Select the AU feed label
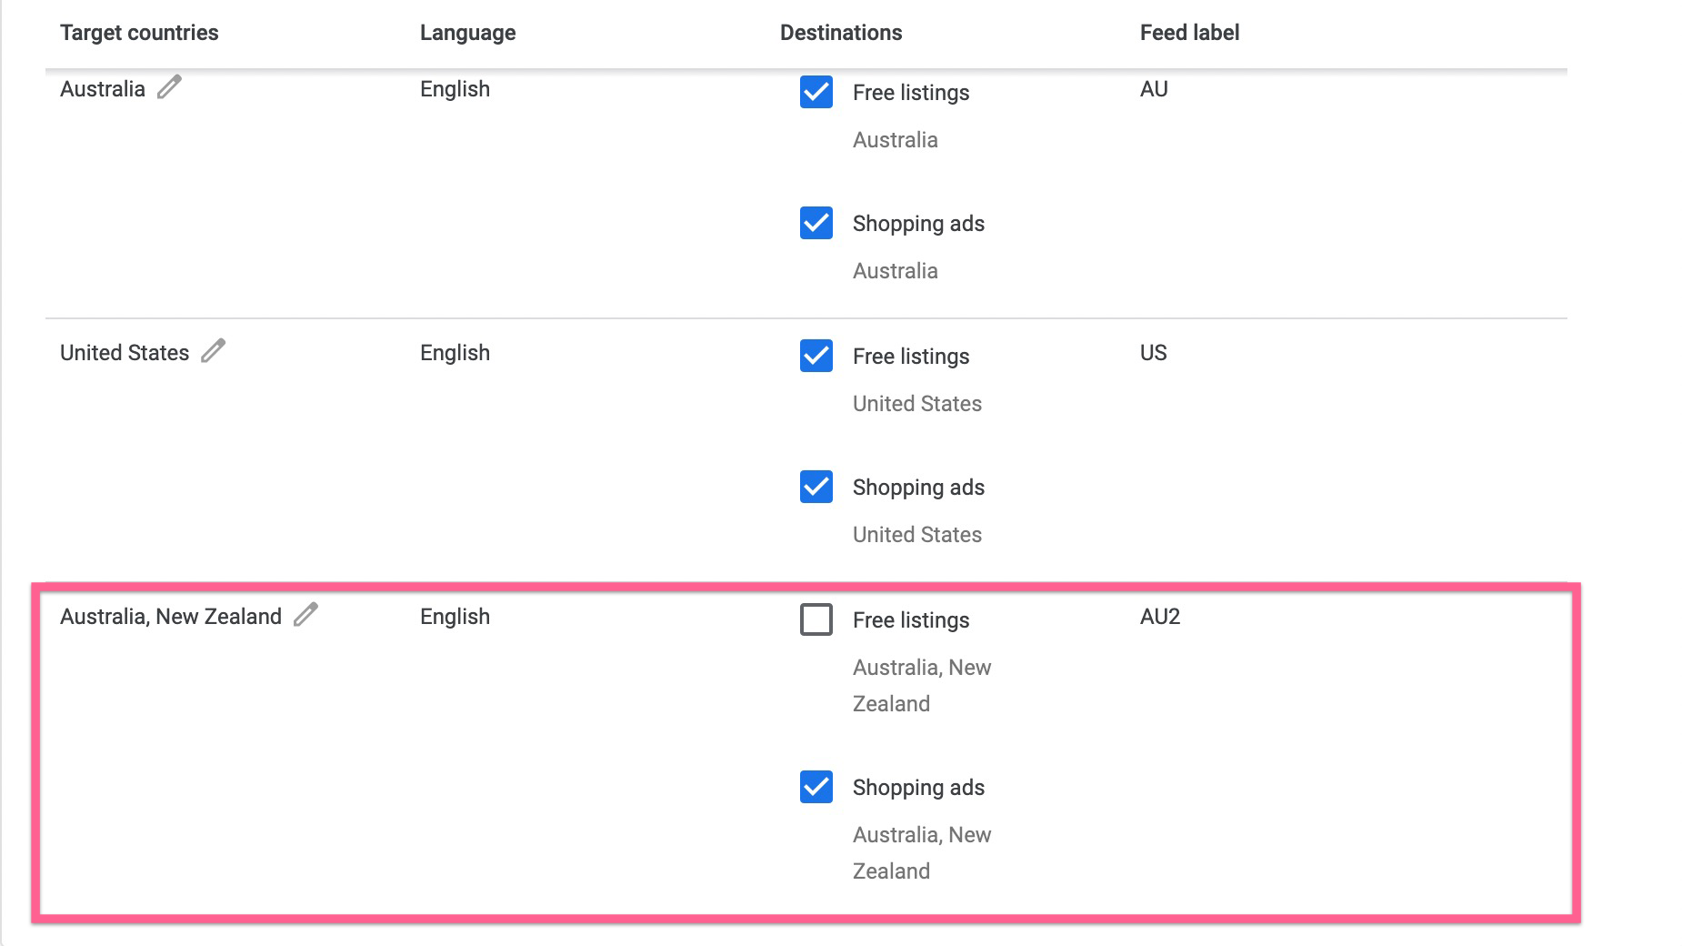1682x946 pixels. pyautogui.click(x=1154, y=89)
